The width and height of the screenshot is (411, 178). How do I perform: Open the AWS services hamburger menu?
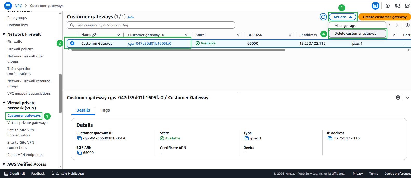(8, 5)
